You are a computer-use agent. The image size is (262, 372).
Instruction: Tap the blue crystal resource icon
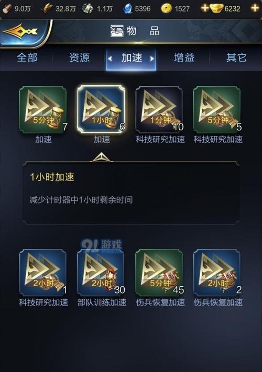(128, 9)
